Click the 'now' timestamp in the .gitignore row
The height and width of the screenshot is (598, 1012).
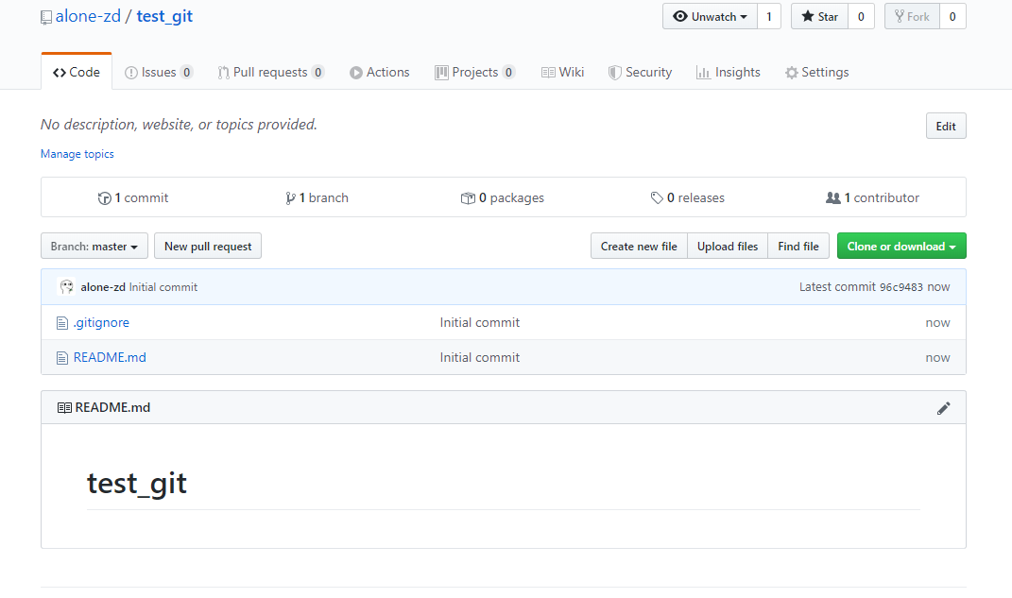click(x=937, y=322)
